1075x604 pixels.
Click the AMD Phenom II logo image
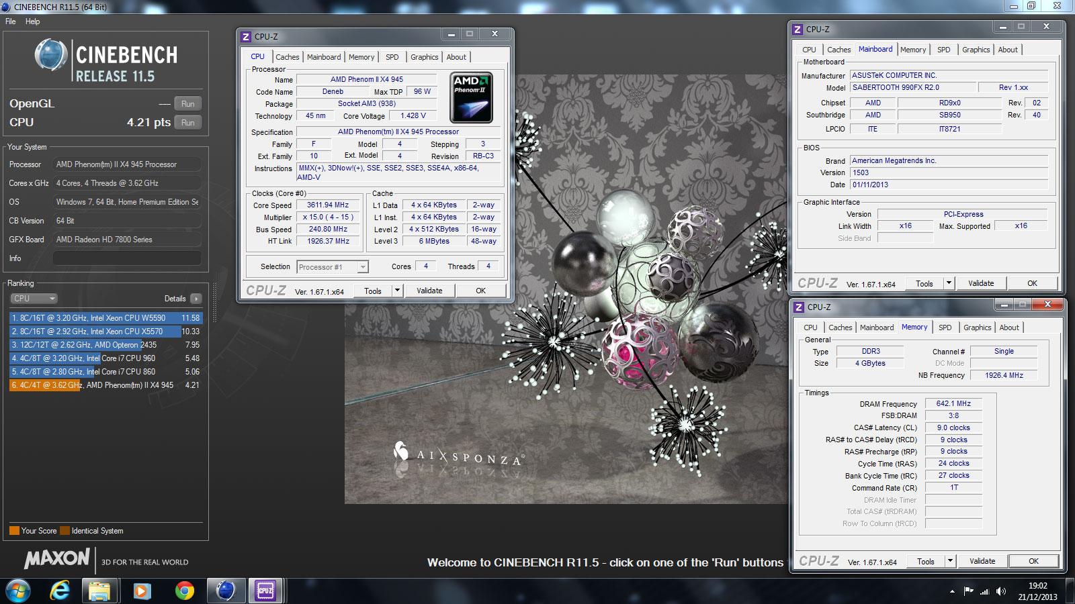click(x=471, y=97)
